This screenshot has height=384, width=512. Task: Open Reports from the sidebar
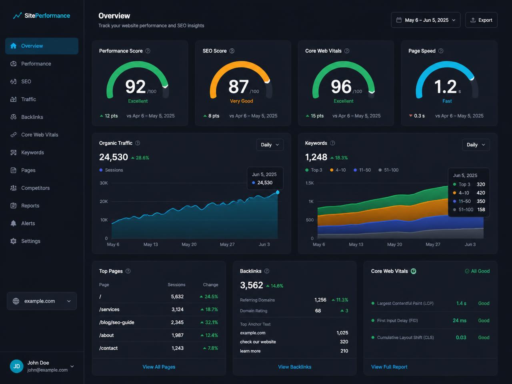pos(42,206)
